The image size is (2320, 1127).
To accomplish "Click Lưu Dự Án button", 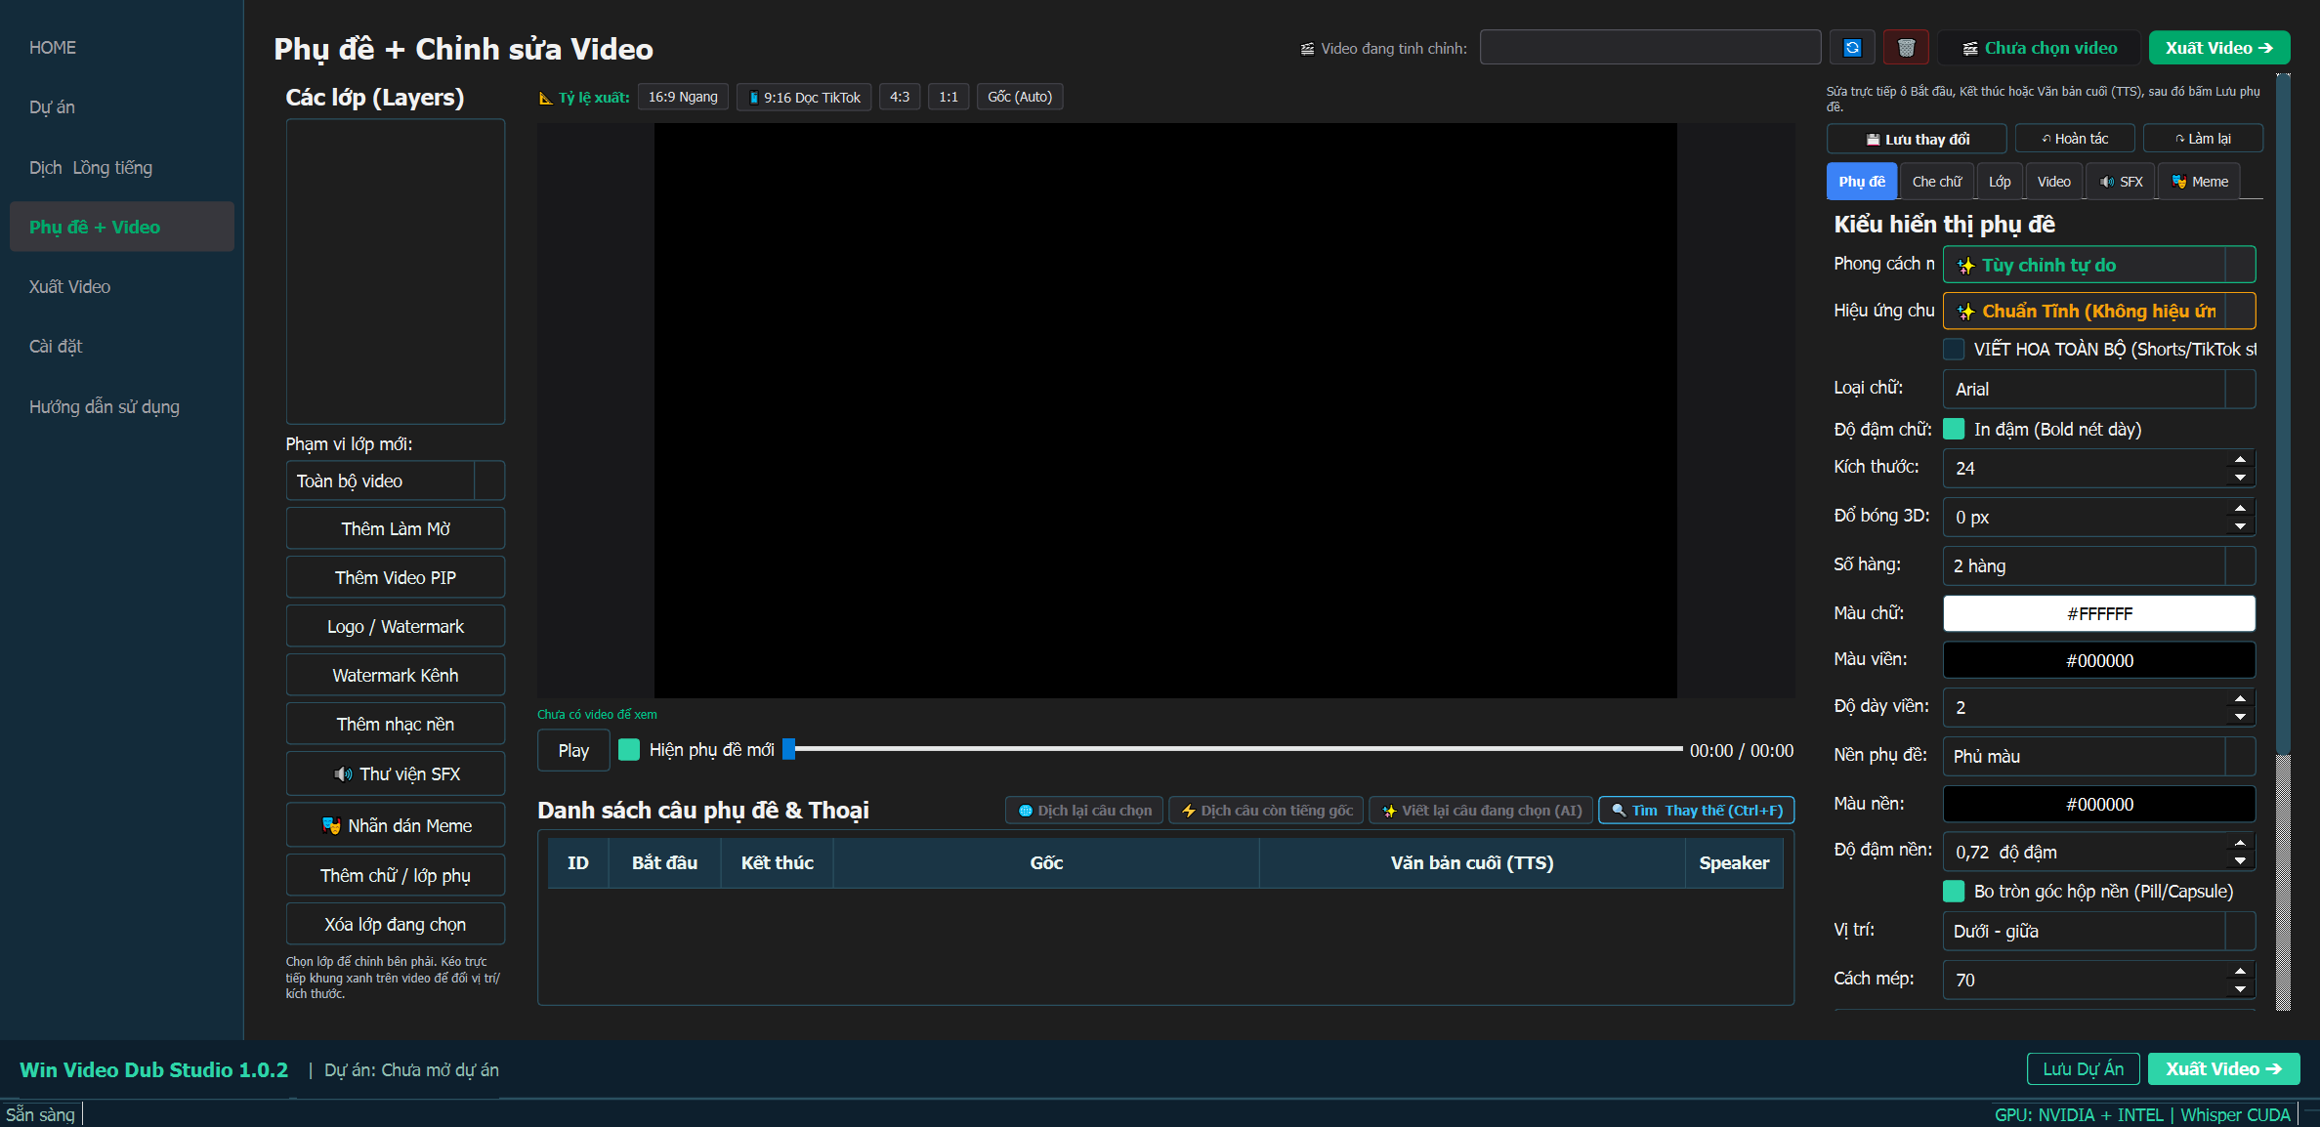I will coord(2083,1068).
